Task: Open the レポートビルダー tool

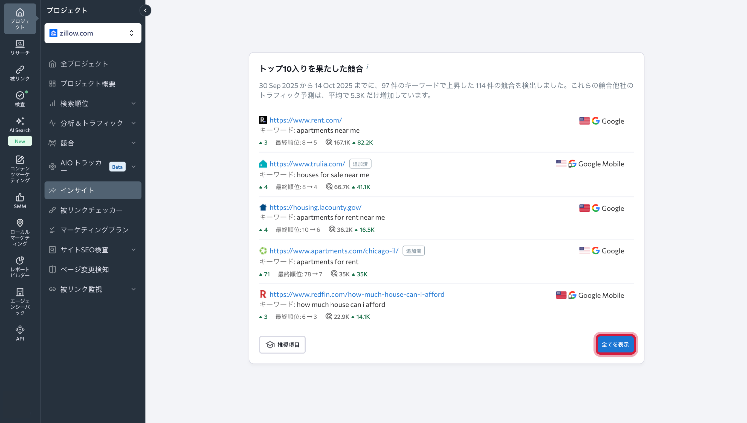Action: coord(19,265)
